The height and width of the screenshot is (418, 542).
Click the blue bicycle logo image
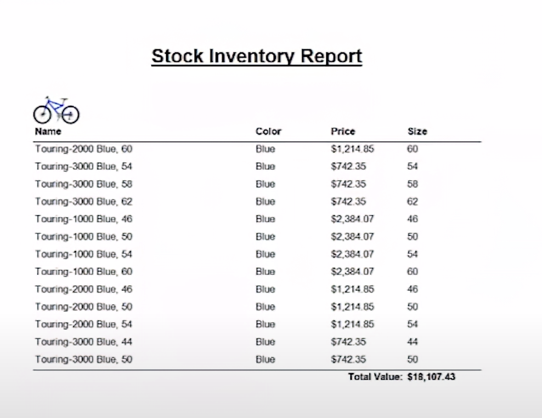click(x=57, y=110)
